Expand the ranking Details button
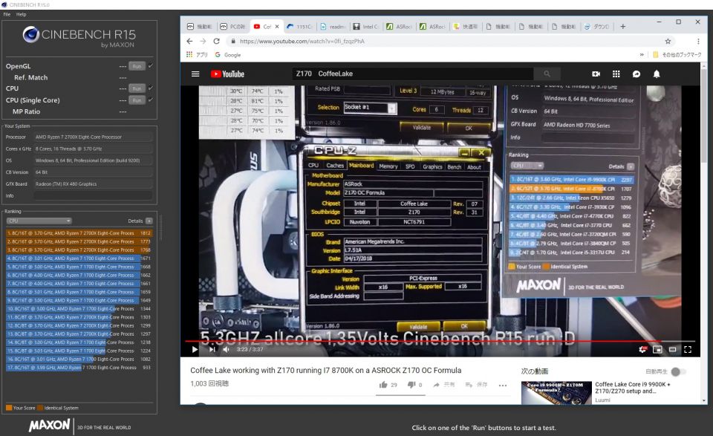Viewport: 713px width, 436px height. point(149,221)
